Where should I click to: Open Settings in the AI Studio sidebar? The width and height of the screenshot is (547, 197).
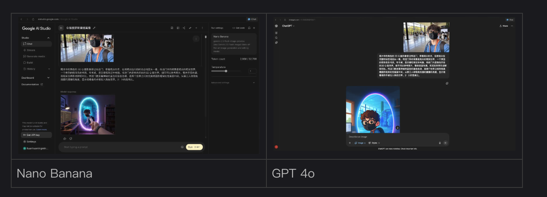[x=29, y=142]
